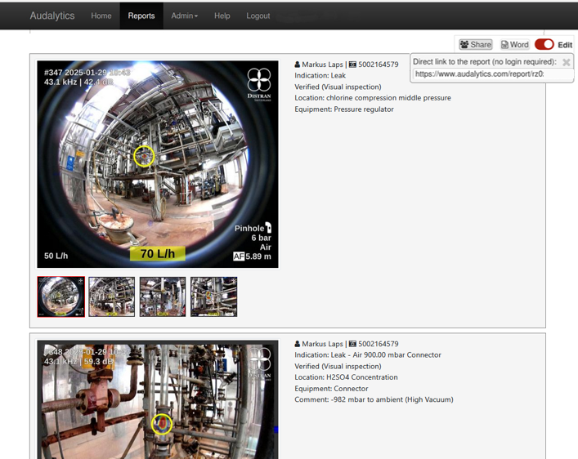Go to the Home menu item
Viewport: 578px width, 459px height.
click(x=101, y=16)
